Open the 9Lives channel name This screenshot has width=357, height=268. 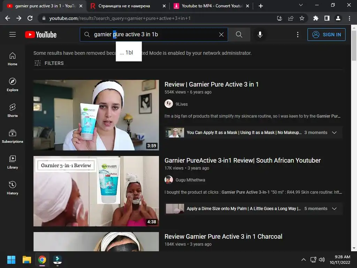pyautogui.click(x=182, y=104)
